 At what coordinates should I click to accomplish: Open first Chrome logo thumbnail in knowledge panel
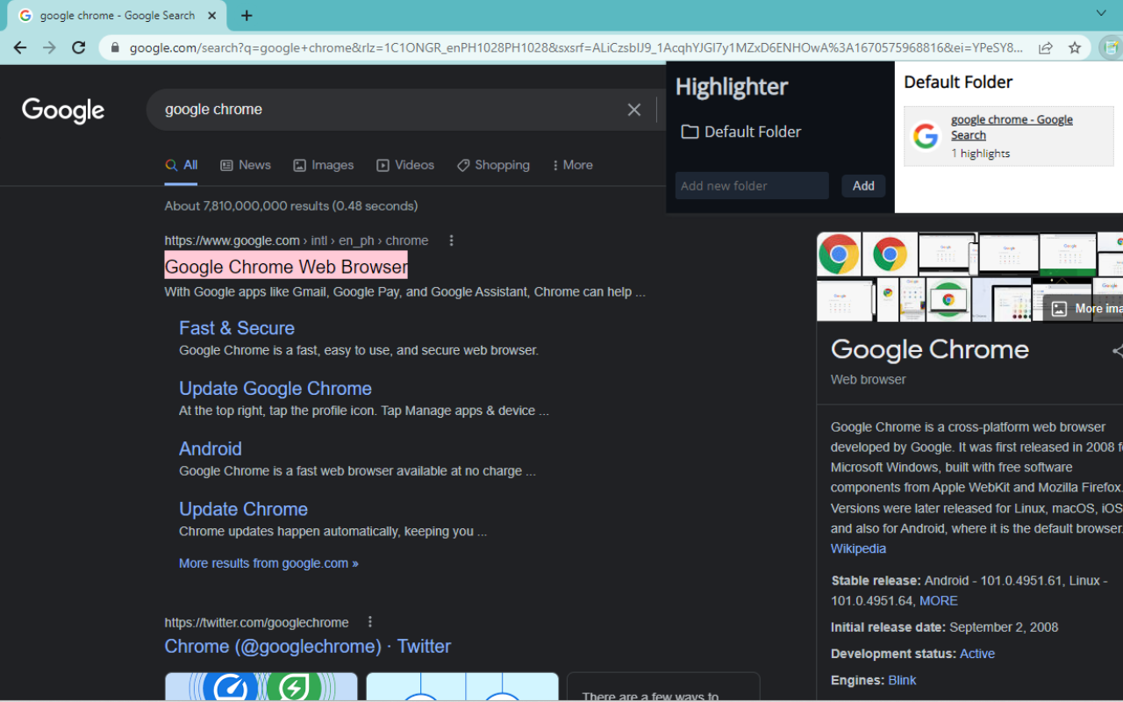pos(839,254)
